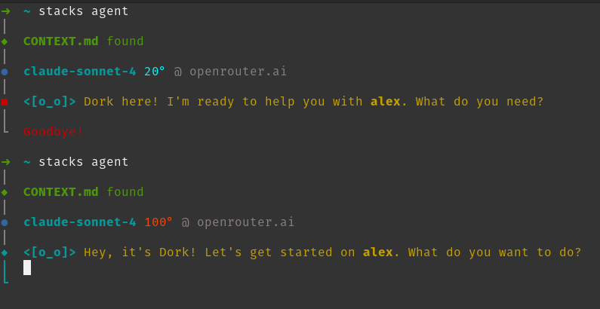600x309 pixels.
Task: Click the blue dot beside the 100° model line
Action: pos(5,222)
